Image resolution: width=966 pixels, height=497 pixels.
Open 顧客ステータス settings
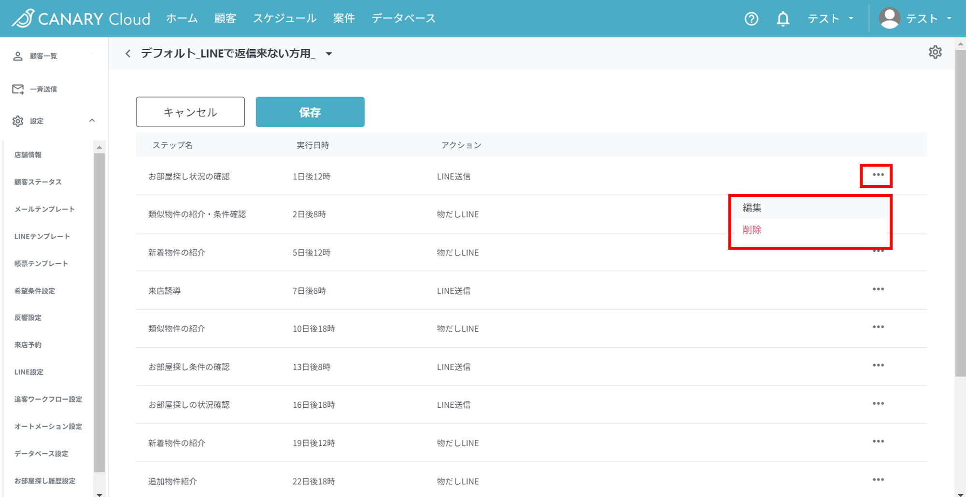[38, 182]
